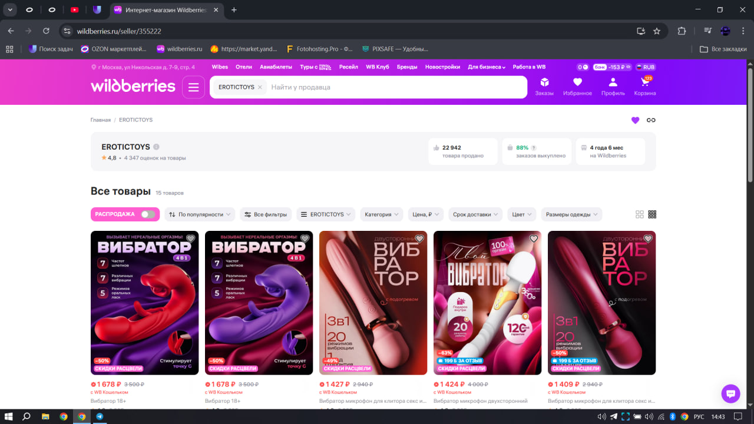
Task: Toggle the РАСПРОДАЖА sale switch
Action: coord(148,214)
